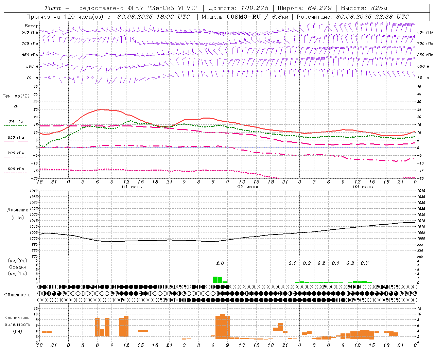This screenshot has width=435, height=348.
Task: Click the station name Tura in header
Action: click(53, 8)
